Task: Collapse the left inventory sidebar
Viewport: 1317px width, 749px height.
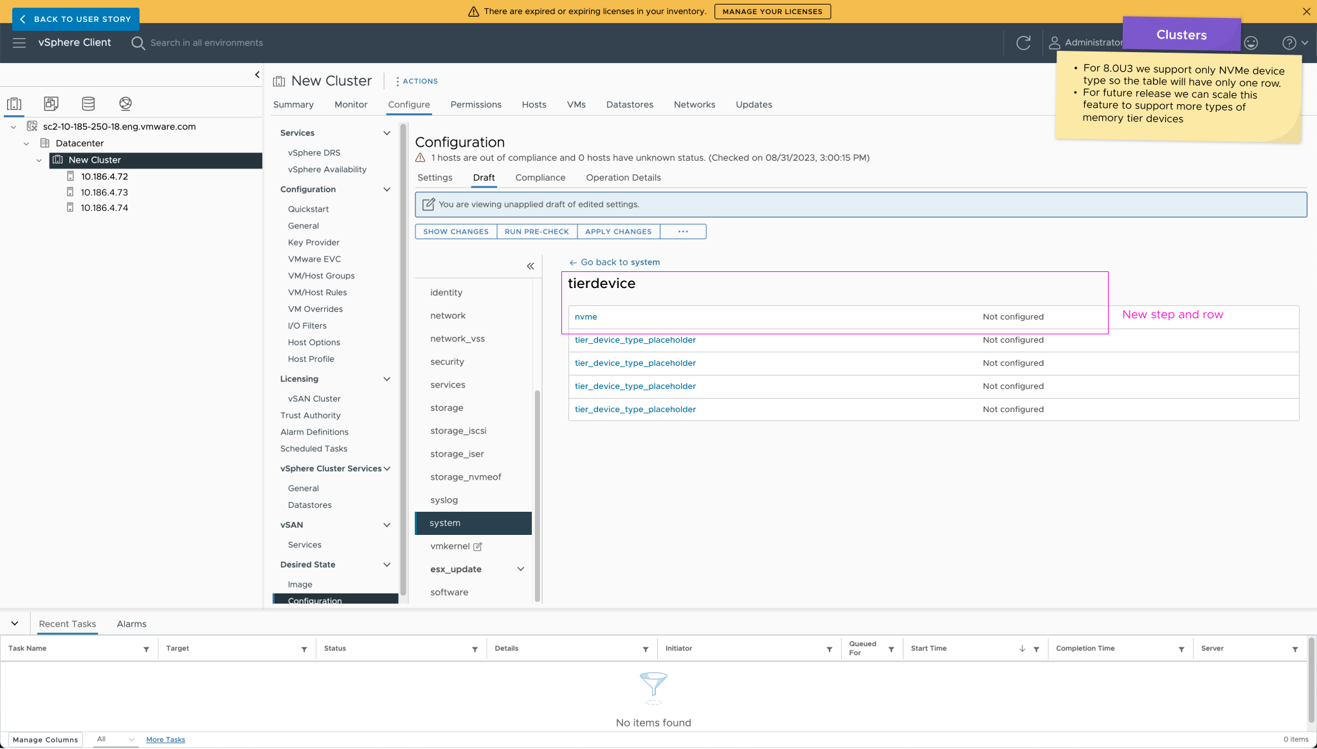Action: [x=257, y=75]
